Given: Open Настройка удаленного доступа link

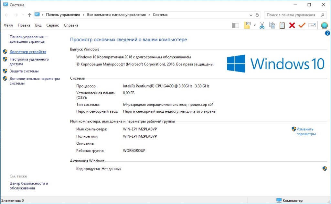Looking at the screenshot, I should click(29, 62).
